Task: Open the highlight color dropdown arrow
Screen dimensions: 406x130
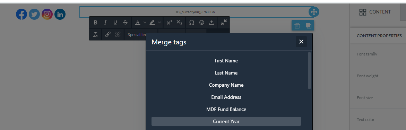Action: [x=159, y=23]
